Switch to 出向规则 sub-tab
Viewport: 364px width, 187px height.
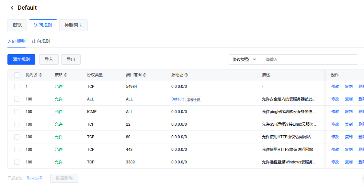click(41, 41)
